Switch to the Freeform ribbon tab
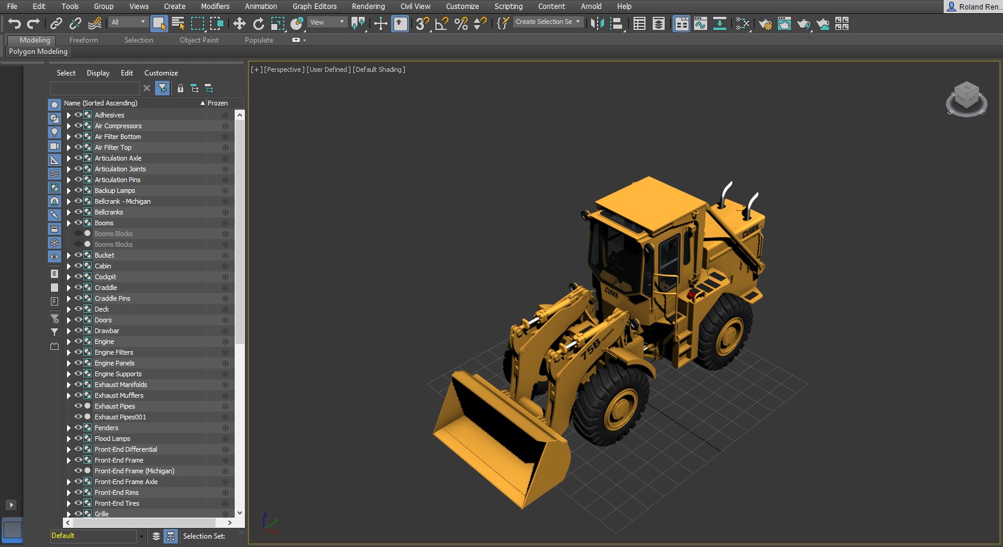Image resolution: width=1003 pixels, height=547 pixels. pos(83,40)
